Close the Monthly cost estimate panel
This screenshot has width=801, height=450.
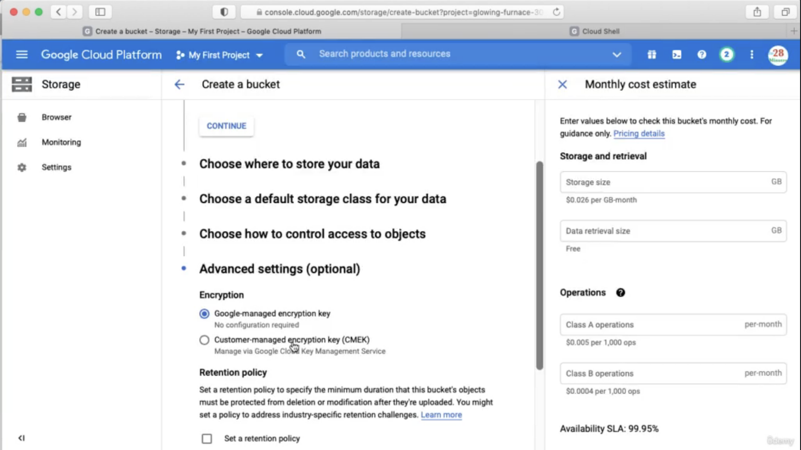tap(562, 84)
